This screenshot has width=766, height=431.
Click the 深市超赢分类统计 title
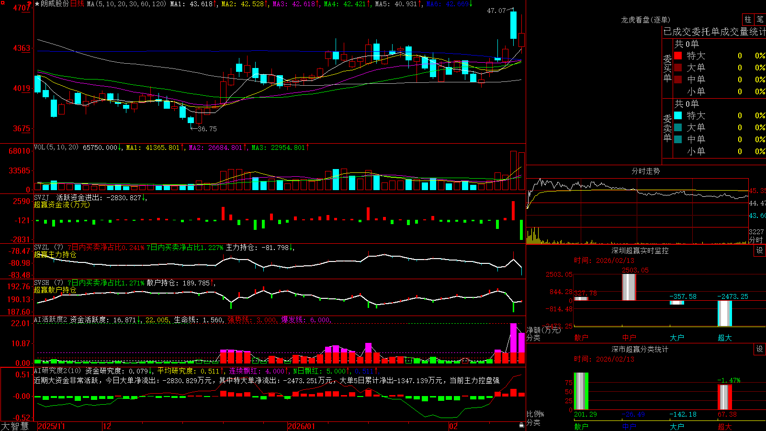pyautogui.click(x=640, y=349)
